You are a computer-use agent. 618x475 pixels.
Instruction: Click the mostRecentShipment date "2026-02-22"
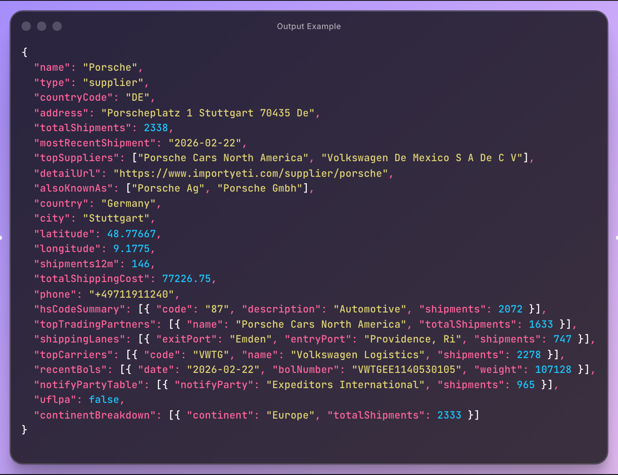[x=205, y=143]
